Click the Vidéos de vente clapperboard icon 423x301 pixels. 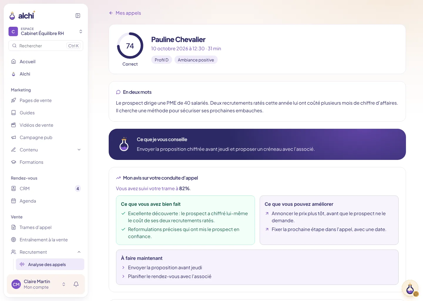click(14, 125)
